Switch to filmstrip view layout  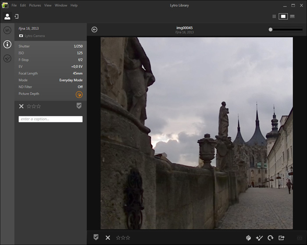(292, 16)
